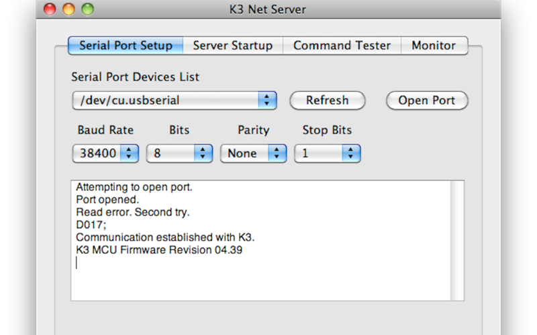The height and width of the screenshot is (335, 537).
Task: Open the Baud Rate dropdown
Action: tap(105, 153)
